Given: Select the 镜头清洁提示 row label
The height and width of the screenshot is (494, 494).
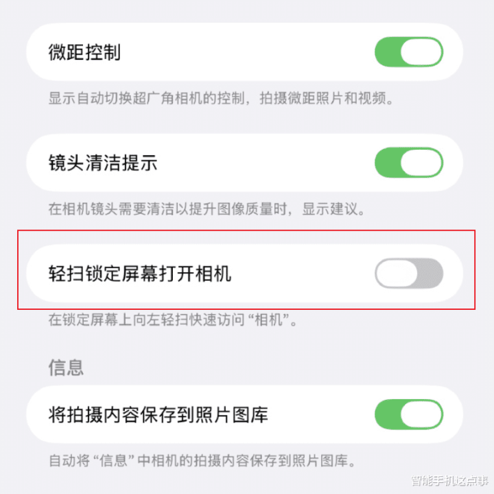Looking at the screenshot, I should click(x=103, y=163).
